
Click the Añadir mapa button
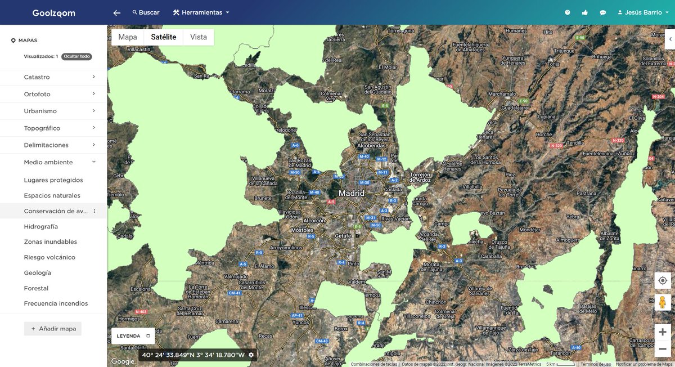coord(53,329)
